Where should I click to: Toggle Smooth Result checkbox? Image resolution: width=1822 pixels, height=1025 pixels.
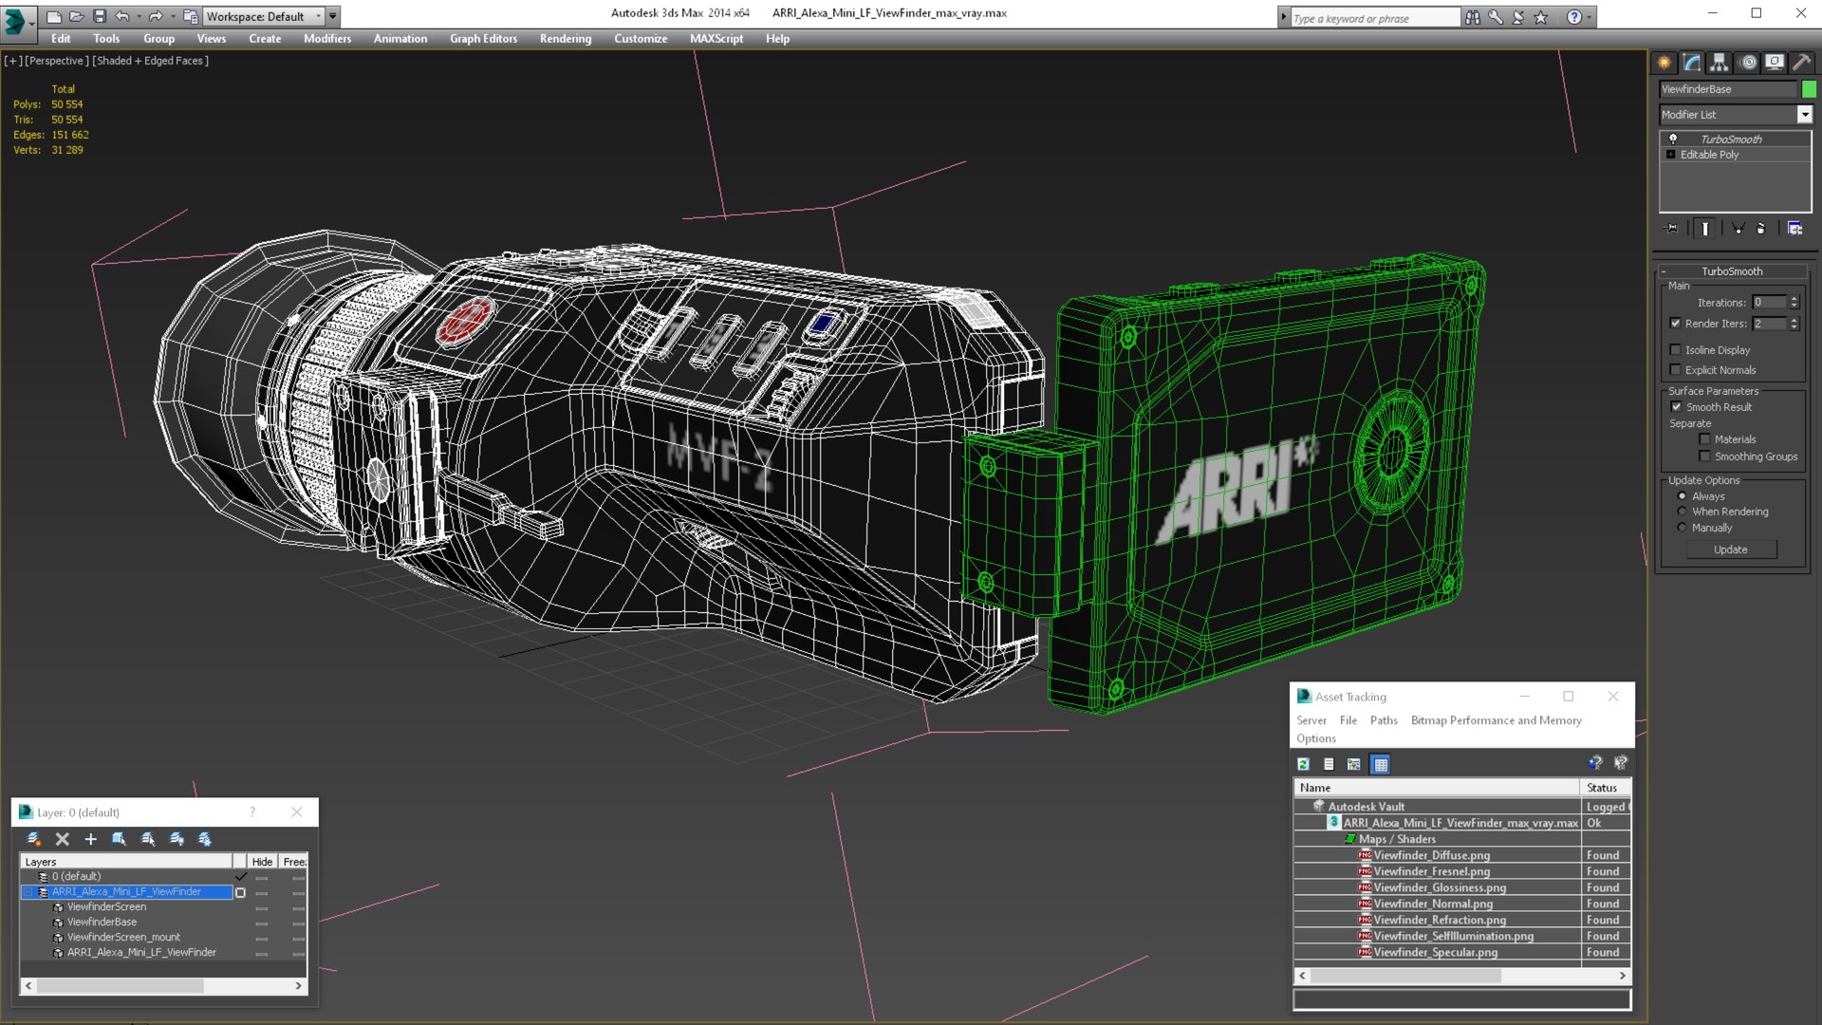click(1676, 407)
